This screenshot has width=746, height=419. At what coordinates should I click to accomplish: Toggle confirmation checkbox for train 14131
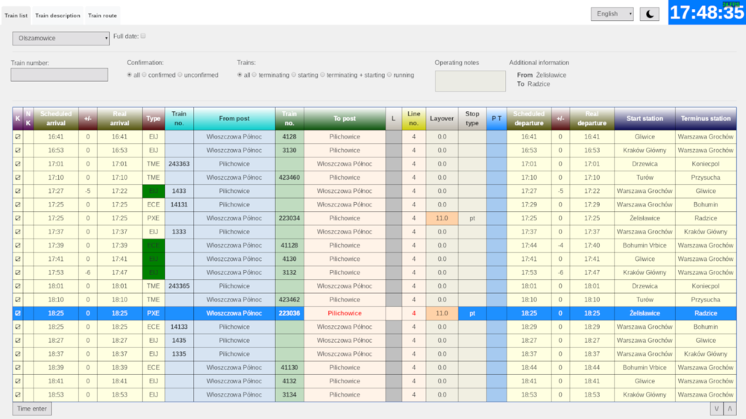(18, 204)
